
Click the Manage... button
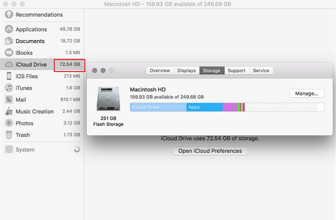pyautogui.click(x=307, y=93)
